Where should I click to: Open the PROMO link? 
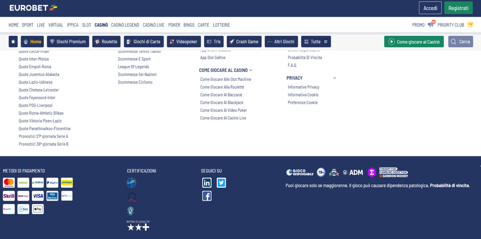[418, 25]
